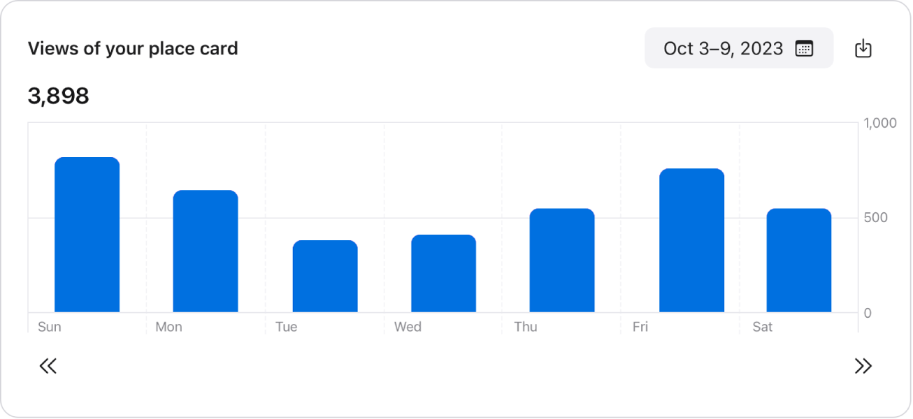Image resolution: width=913 pixels, height=419 pixels.
Task: Click the Views of your place card title
Action: 133,48
